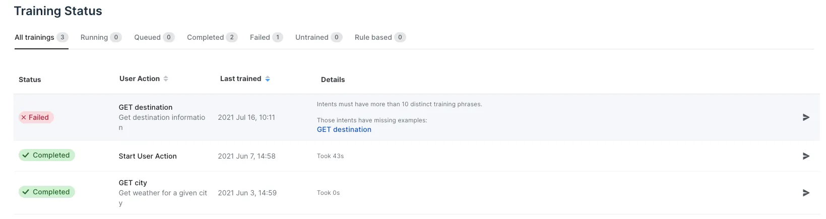826x219 pixels.
Task: Click the Failed status badge
Action: pyautogui.click(x=36, y=117)
